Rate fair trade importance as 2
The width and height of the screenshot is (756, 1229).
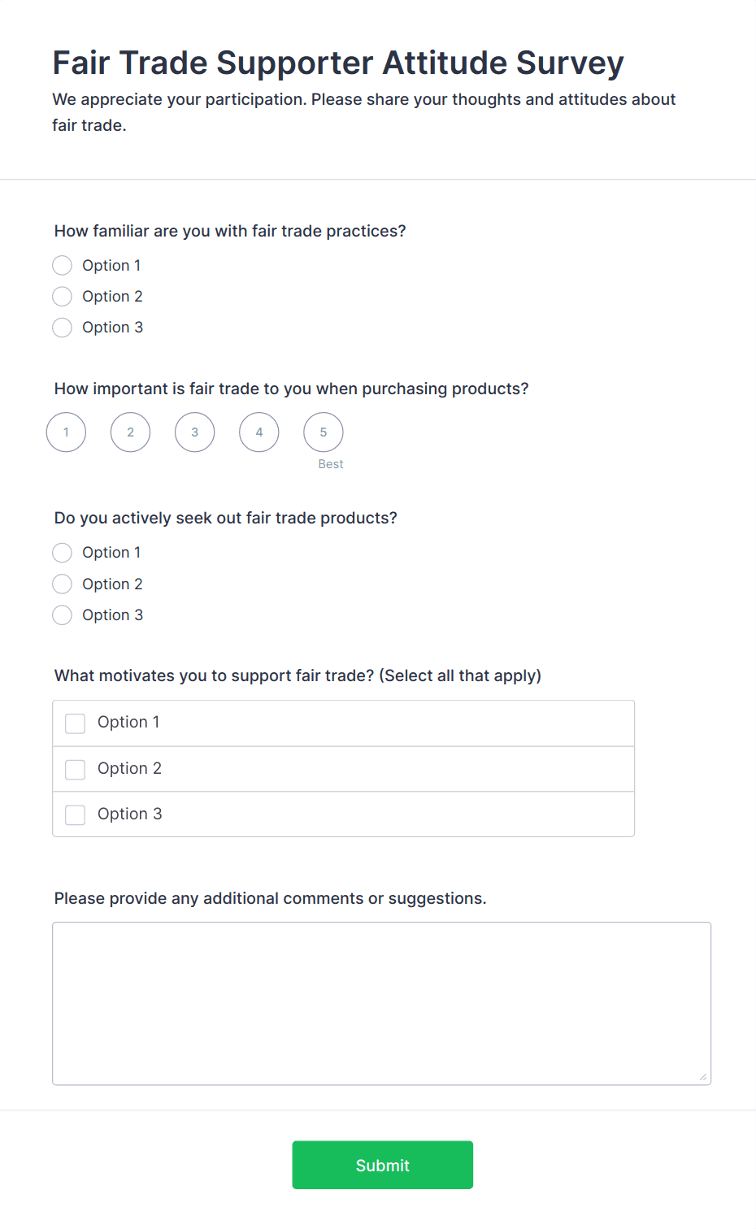click(130, 432)
